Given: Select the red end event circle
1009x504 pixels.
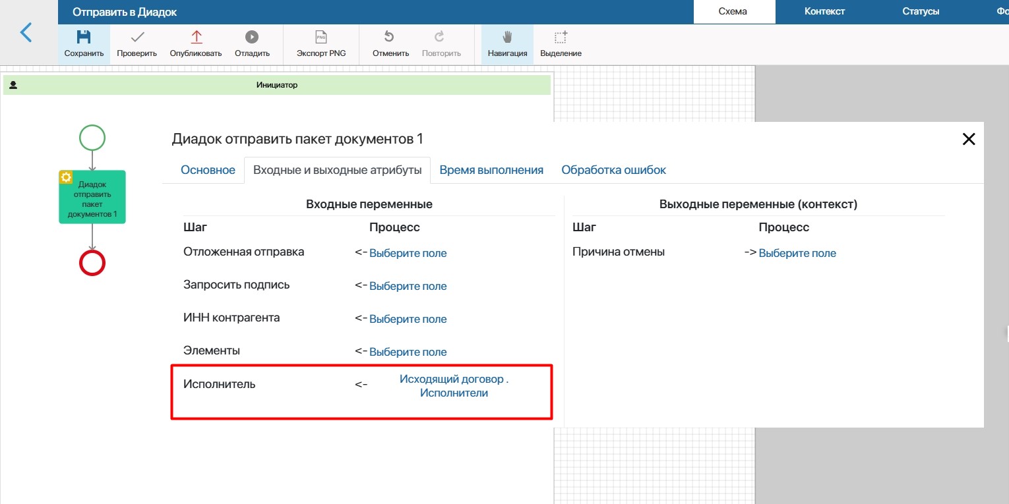Looking at the screenshot, I should click(x=92, y=263).
